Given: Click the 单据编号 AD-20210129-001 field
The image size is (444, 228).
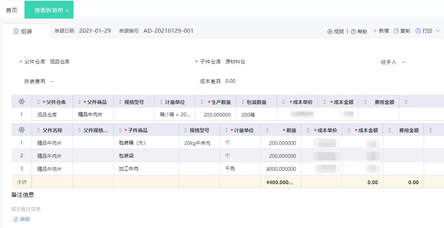Looking at the screenshot, I should pos(168,31).
